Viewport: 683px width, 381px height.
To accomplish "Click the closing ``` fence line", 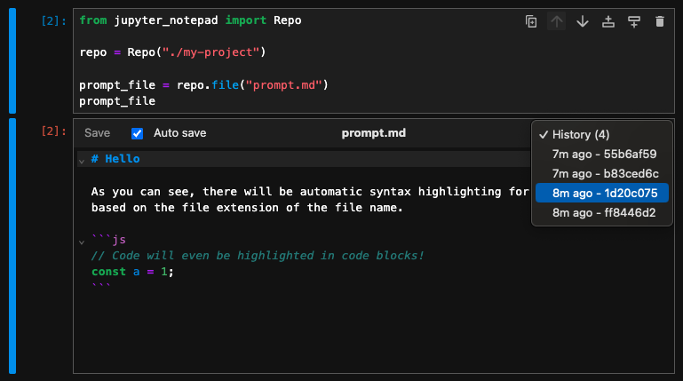I will click(100, 287).
